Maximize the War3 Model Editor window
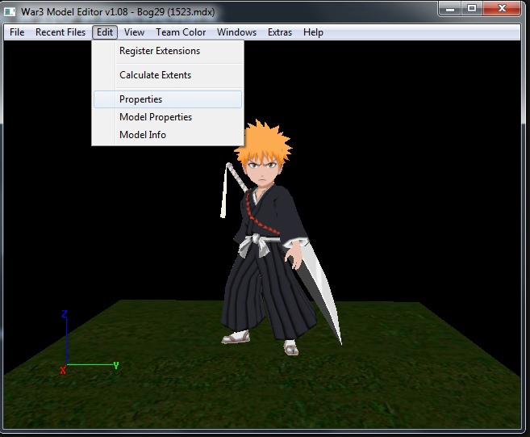This screenshot has height=437, width=530. point(472,8)
